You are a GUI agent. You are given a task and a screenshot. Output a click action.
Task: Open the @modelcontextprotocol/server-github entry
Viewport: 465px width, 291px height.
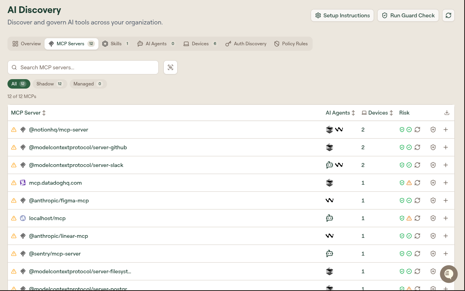coord(78,147)
